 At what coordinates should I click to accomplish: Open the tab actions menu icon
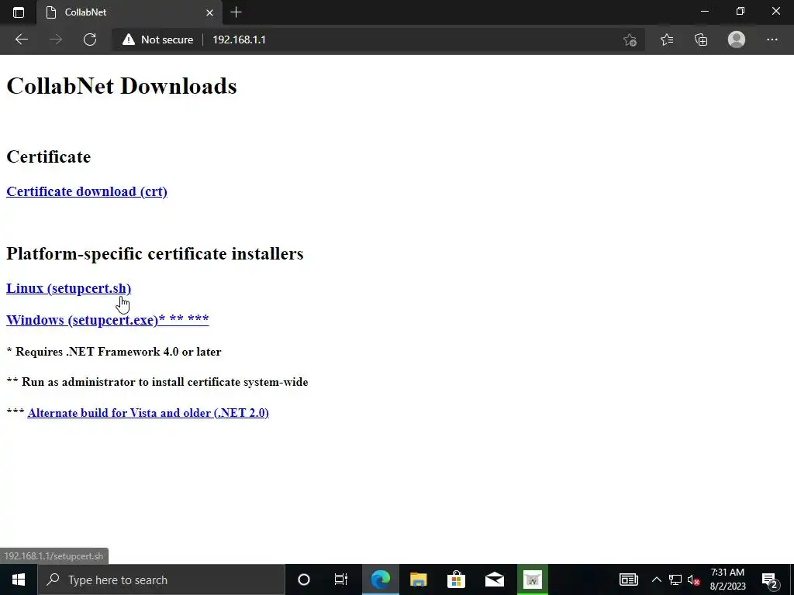point(19,12)
